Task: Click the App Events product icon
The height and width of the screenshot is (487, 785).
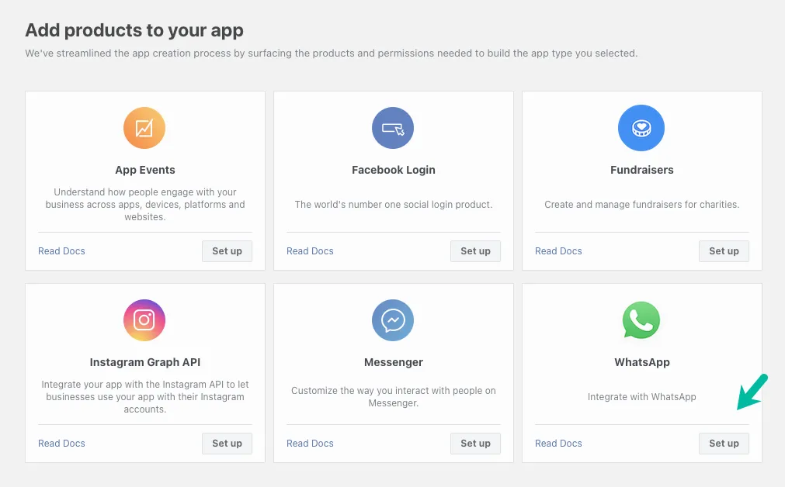Action: tap(144, 128)
